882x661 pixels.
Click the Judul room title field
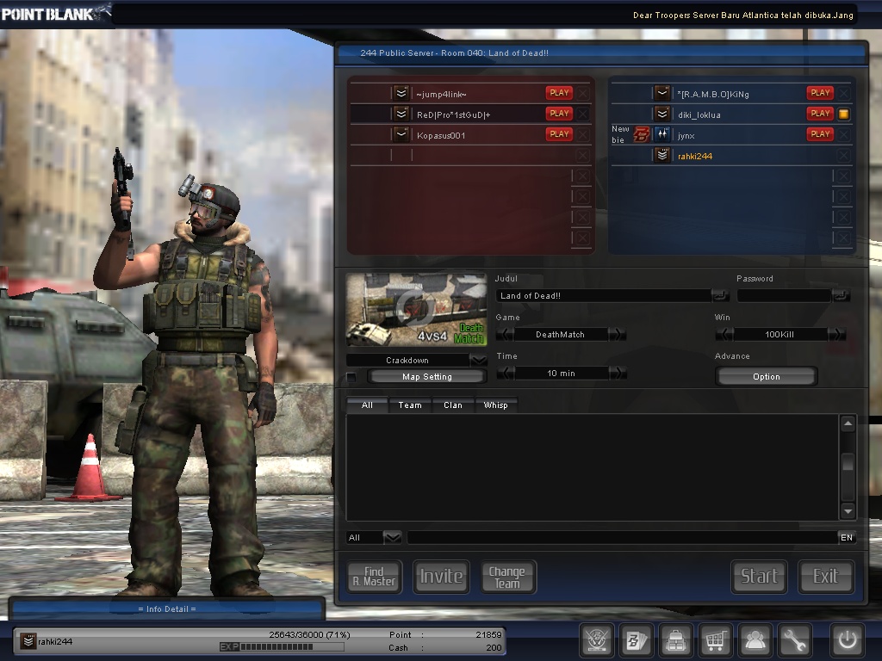click(604, 296)
